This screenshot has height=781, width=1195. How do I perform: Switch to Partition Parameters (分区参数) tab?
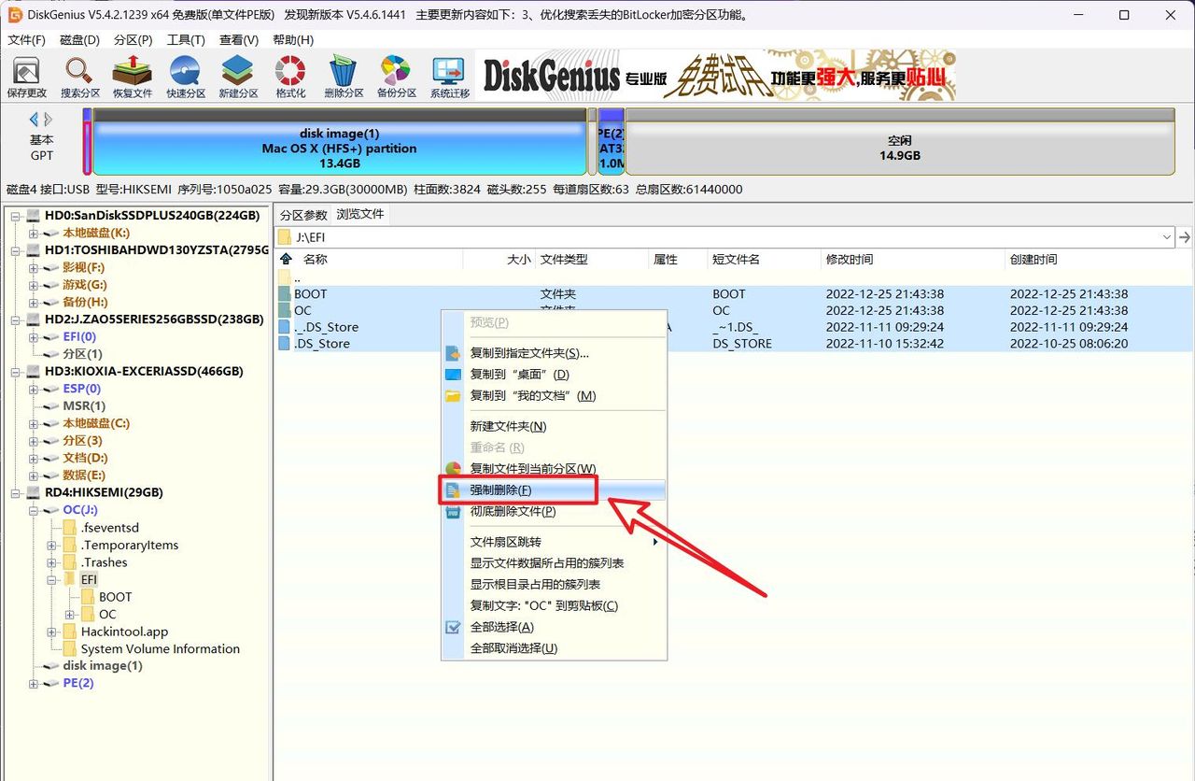point(303,214)
